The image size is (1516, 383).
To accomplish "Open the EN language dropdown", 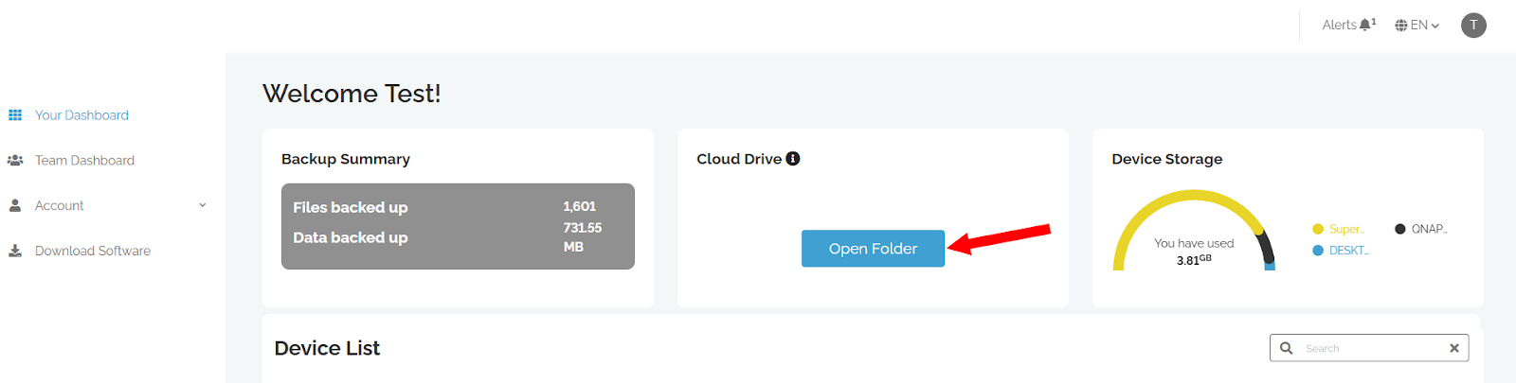I will pyautogui.click(x=1417, y=26).
